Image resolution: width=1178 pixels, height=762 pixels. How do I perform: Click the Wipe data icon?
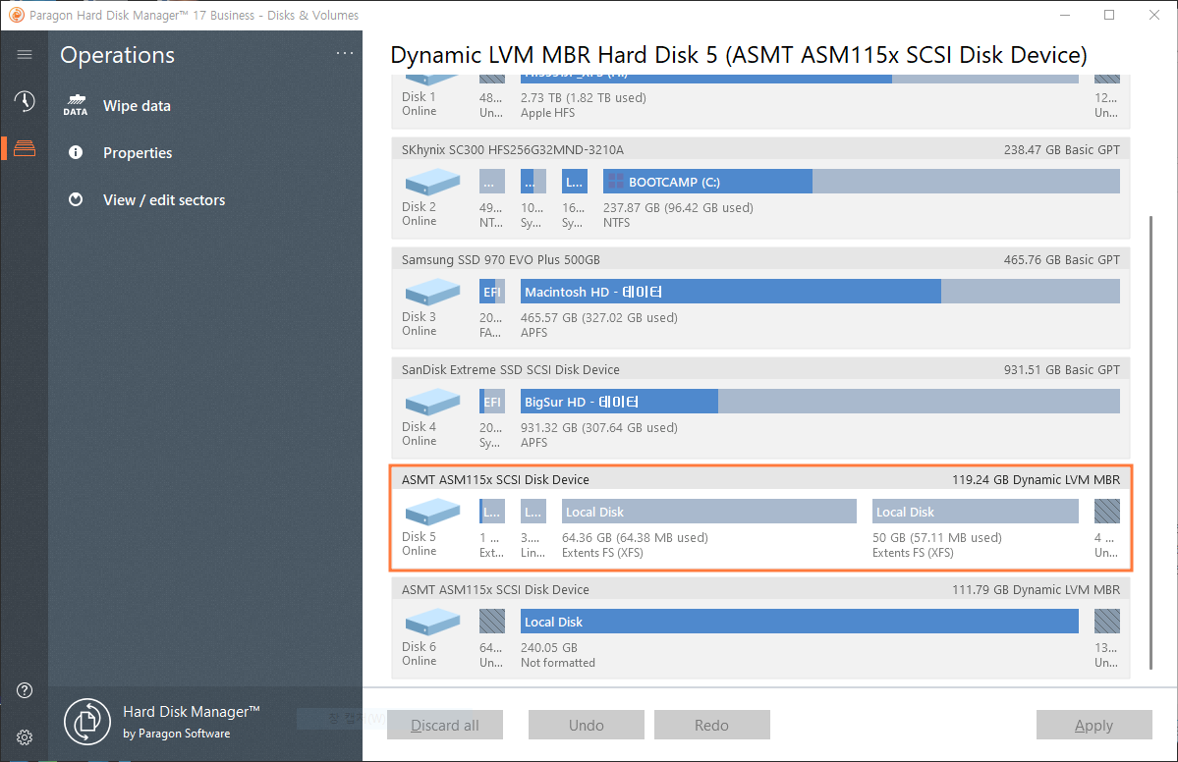pyautogui.click(x=75, y=106)
